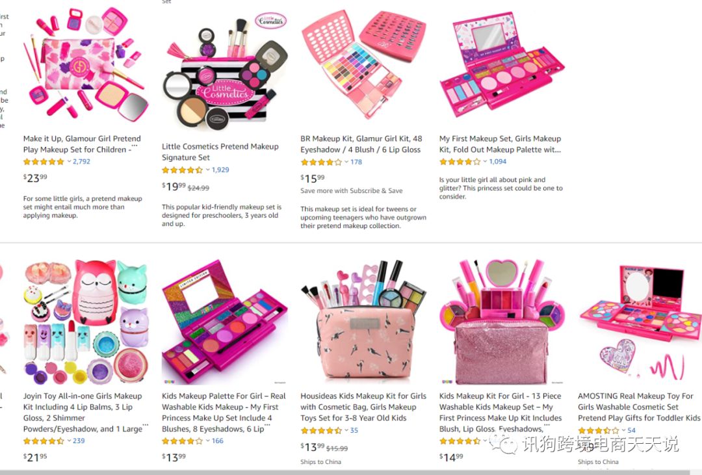Expand rating dropdown beside 2,792 reviews
This screenshot has height=475, width=702.
pyautogui.click(x=70, y=162)
